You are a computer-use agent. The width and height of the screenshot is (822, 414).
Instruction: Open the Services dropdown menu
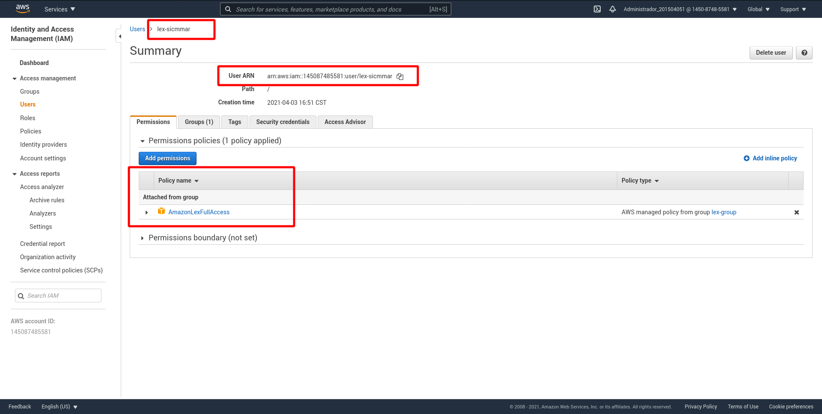[x=60, y=9]
